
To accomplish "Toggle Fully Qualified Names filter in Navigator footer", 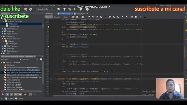I will 25,94.
